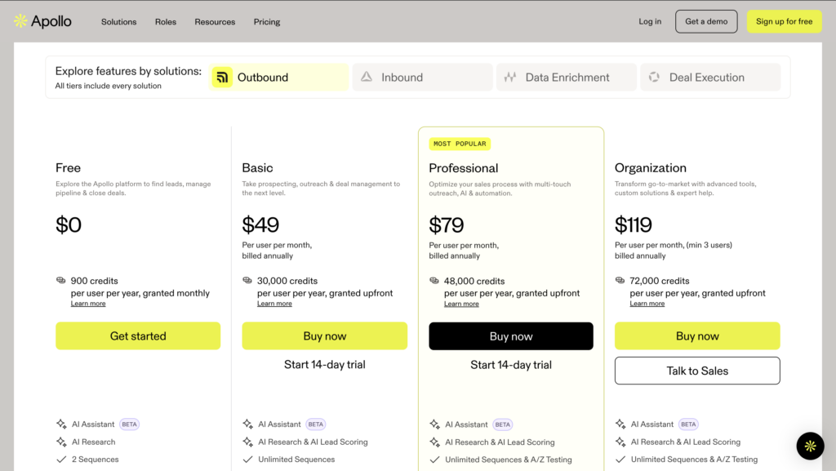Open the Solutions menu
The image size is (836, 471).
[118, 22]
